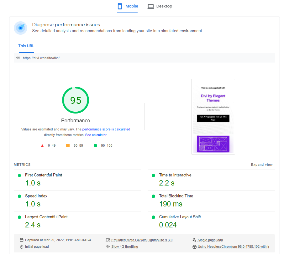The width and height of the screenshot is (289, 254).
Task: Click the orange square 50–89 legend icon
Action: tap(68, 146)
